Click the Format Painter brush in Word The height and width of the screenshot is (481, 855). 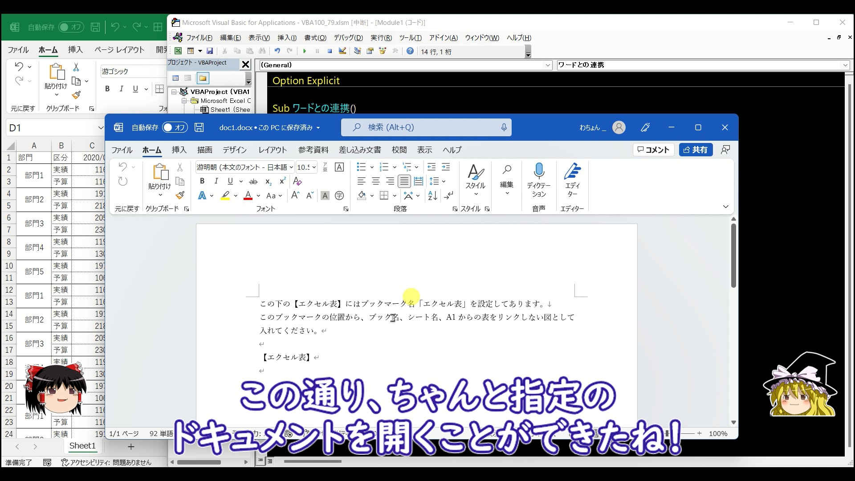pos(180,196)
